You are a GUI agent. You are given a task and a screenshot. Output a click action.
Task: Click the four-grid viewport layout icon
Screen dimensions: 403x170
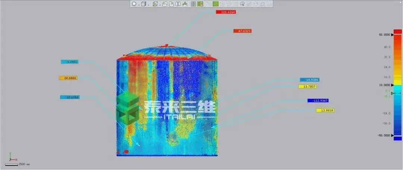click(193, 4)
